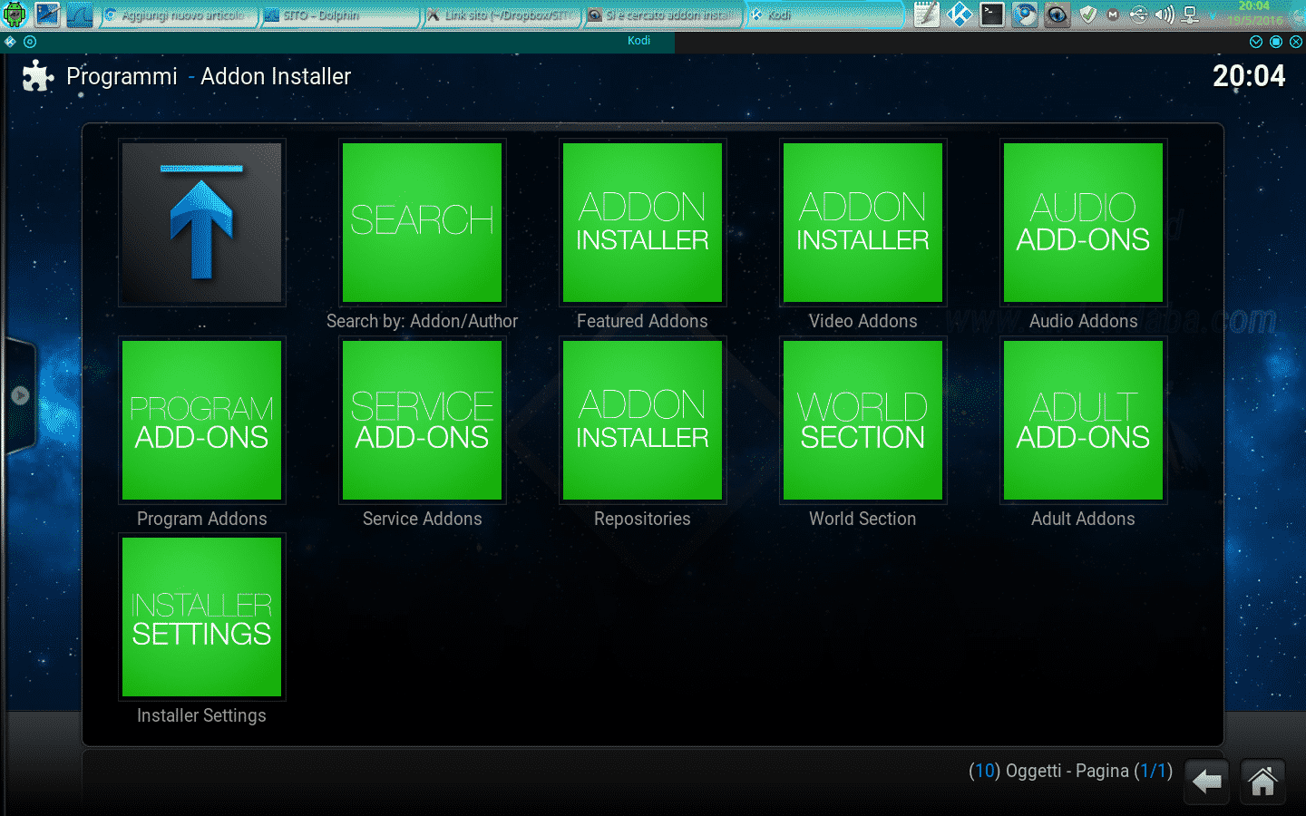Click the back arrow button

click(x=1207, y=781)
